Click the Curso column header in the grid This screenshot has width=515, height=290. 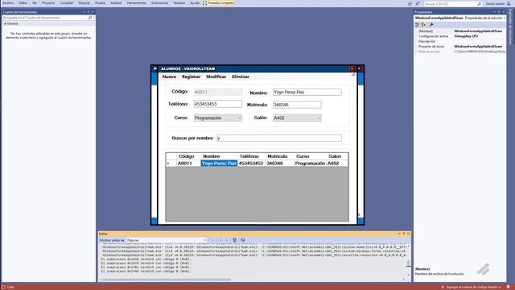(310, 156)
